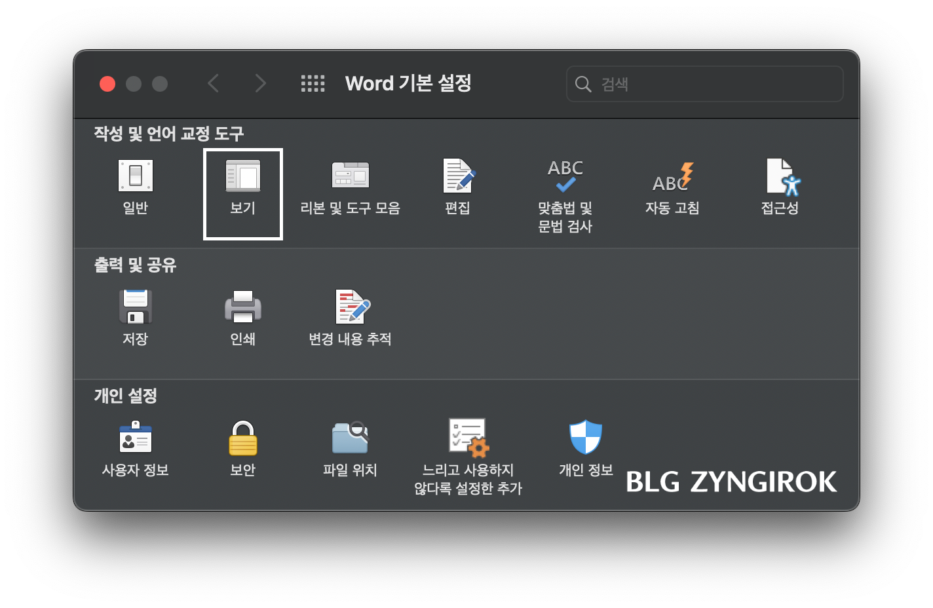Click the forward navigation arrow
Screen dimensions: 933x608
[261, 83]
